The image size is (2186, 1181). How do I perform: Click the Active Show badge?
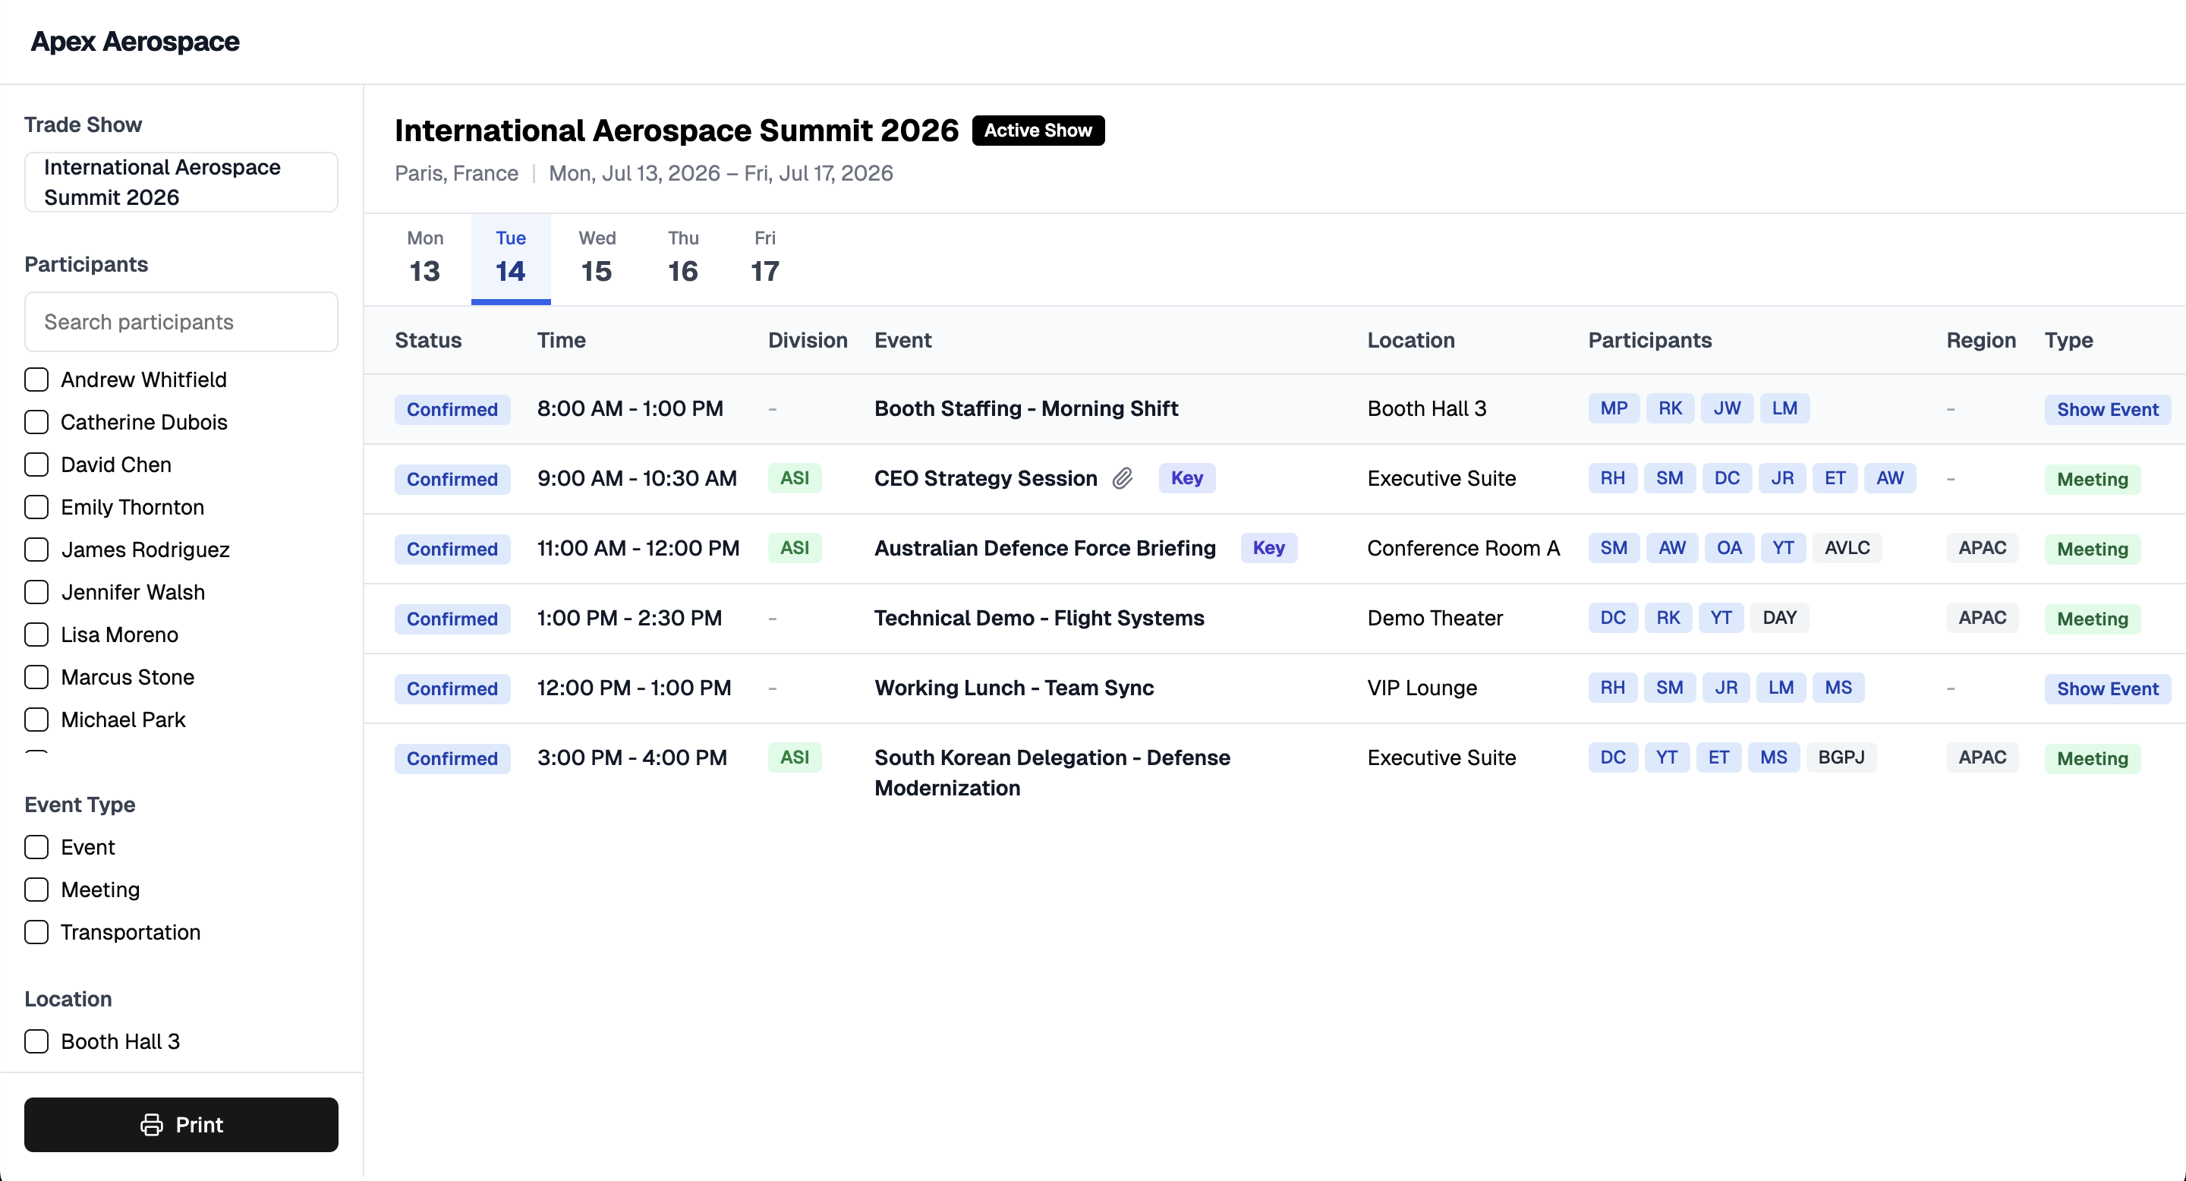(1037, 130)
